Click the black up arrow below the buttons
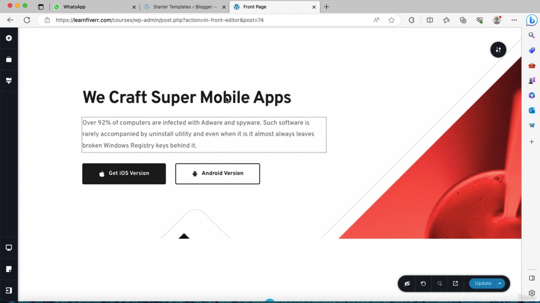Screen dimensions: 540x303 pos(184,236)
